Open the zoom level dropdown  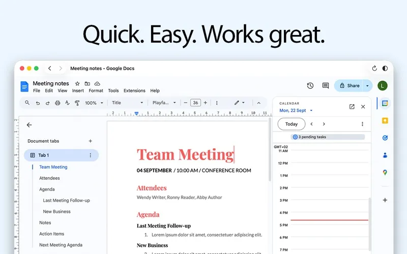click(x=94, y=103)
